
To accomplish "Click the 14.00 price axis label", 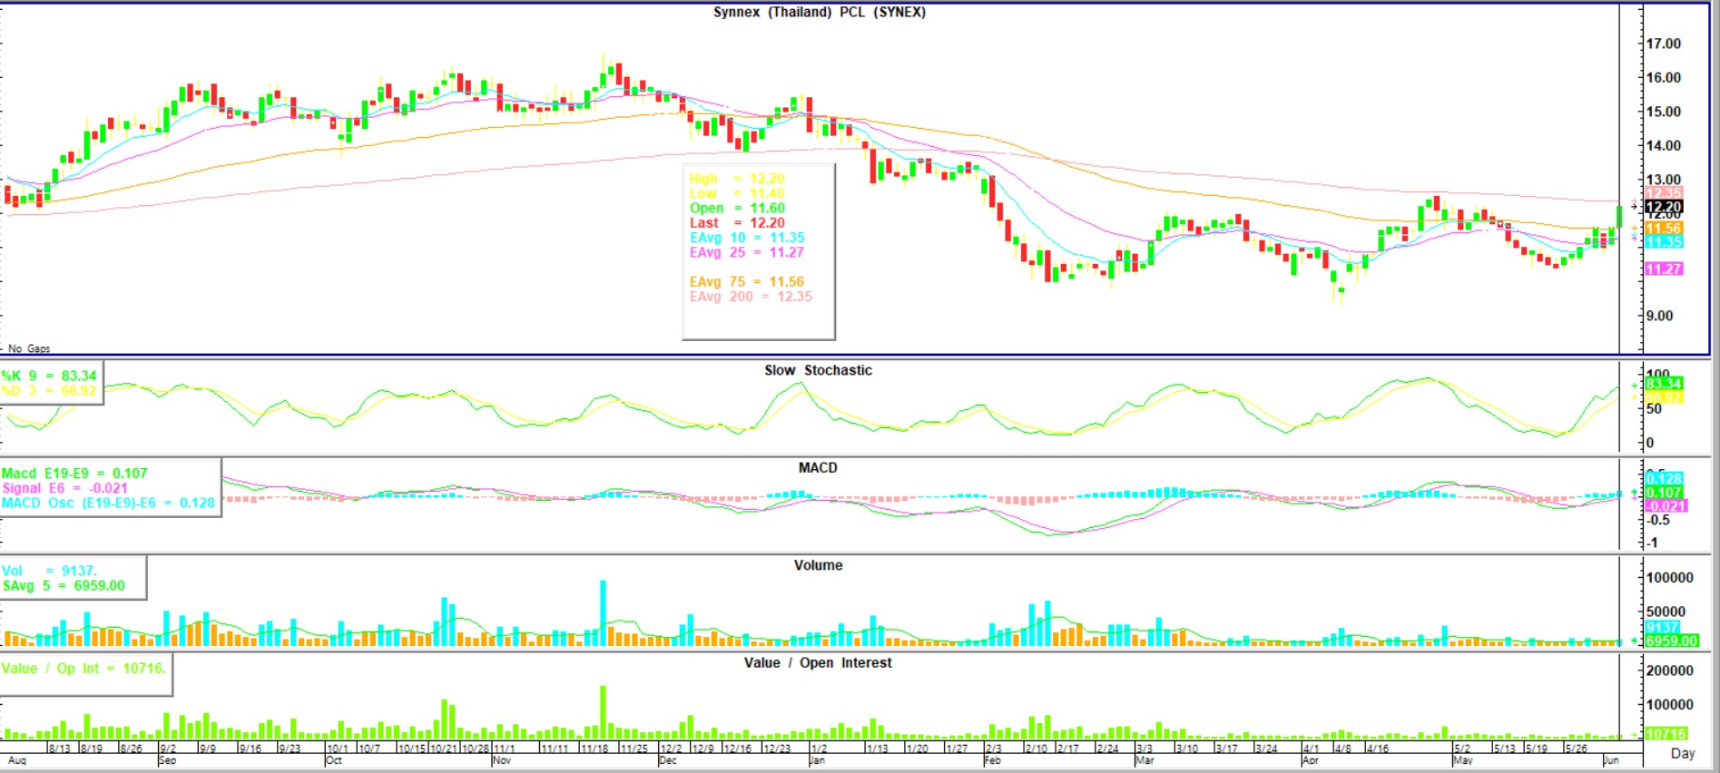I will (1664, 145).
